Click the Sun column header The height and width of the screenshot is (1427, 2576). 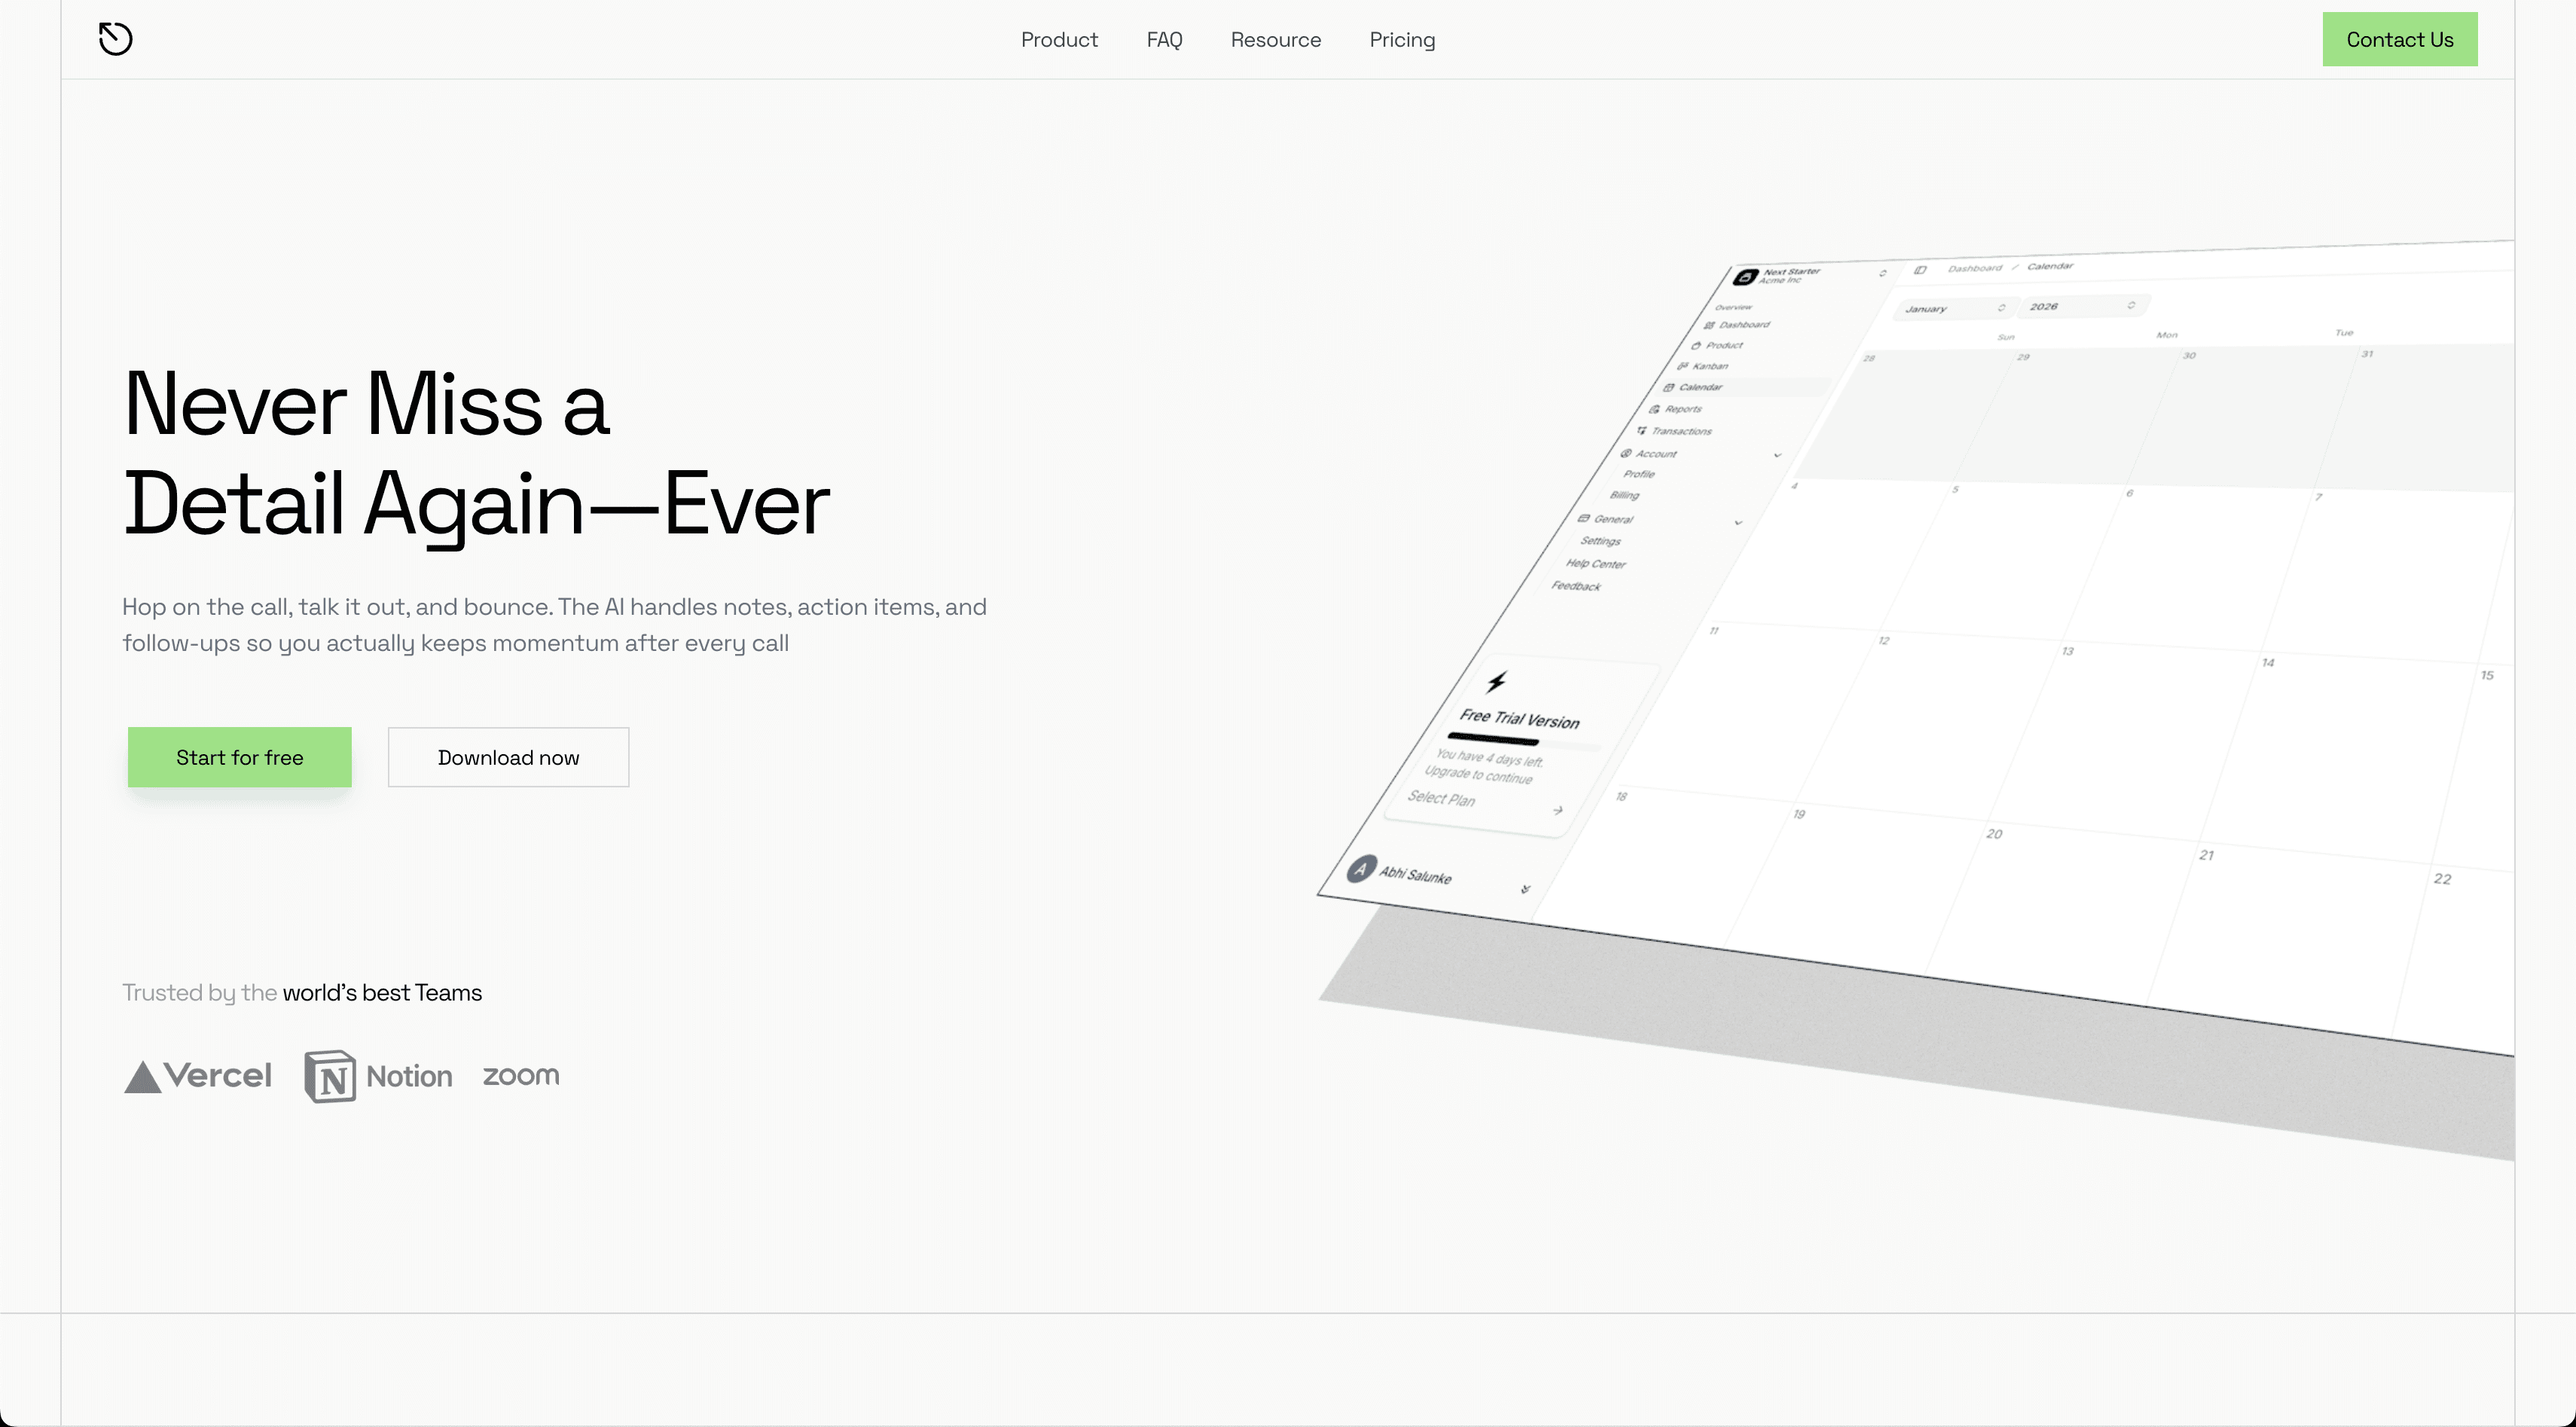(2005, 337)
